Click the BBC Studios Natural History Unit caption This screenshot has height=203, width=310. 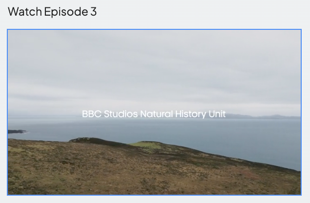[x=154, y=114]
